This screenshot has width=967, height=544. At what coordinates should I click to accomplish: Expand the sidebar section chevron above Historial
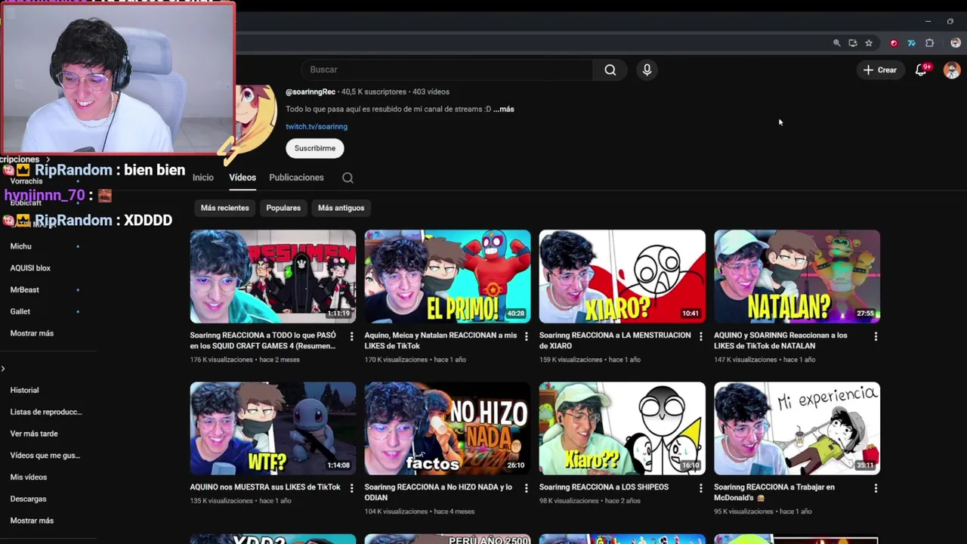pyautogui.click(x=3, y=369)
